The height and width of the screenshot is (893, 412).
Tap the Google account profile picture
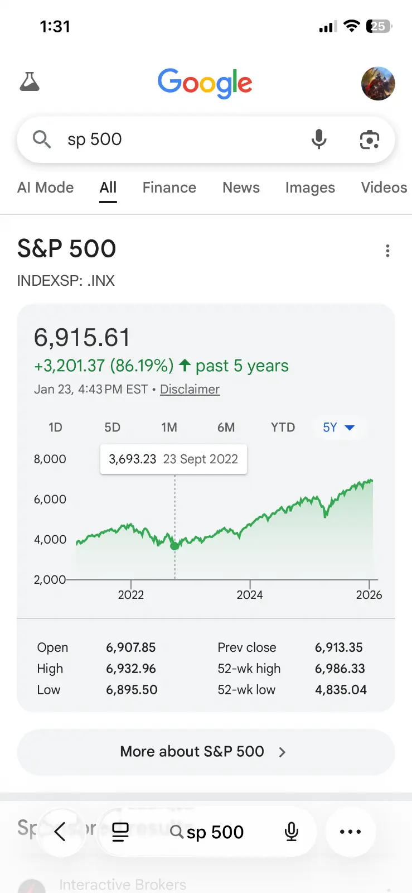[378, 83]
